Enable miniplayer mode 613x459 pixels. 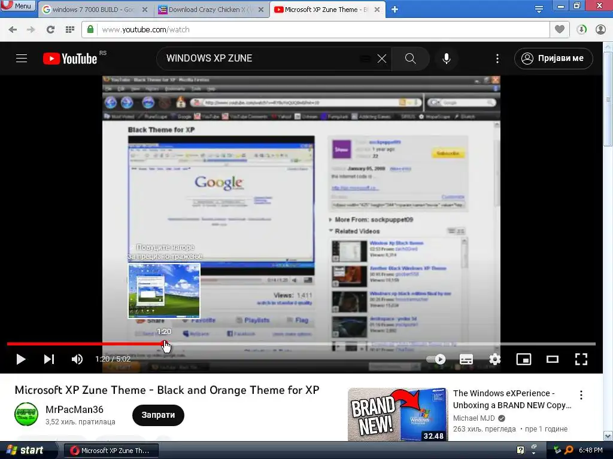point(524,359)
